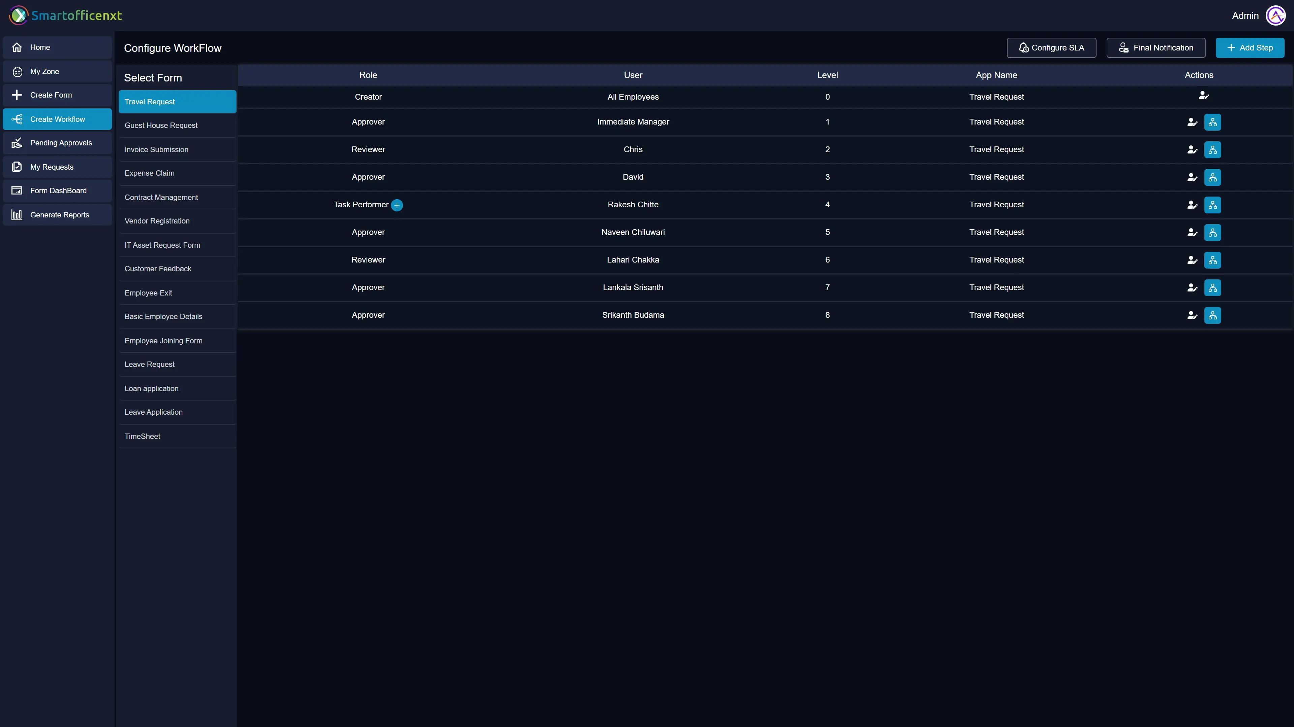This screenshot has height=727, width=1294.
Task: Click the Admin profile avatar icon
Action: pyautogui.click(x=1275, y=15)
